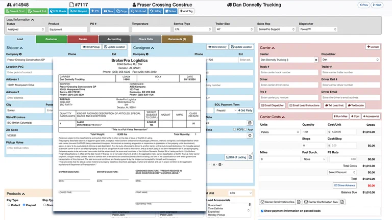Open the Notes panel

click(x=170, y=11)
